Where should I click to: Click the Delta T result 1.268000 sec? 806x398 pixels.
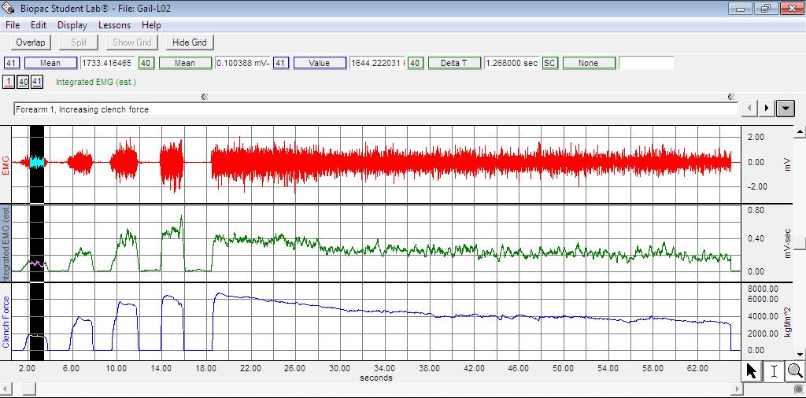512,63
